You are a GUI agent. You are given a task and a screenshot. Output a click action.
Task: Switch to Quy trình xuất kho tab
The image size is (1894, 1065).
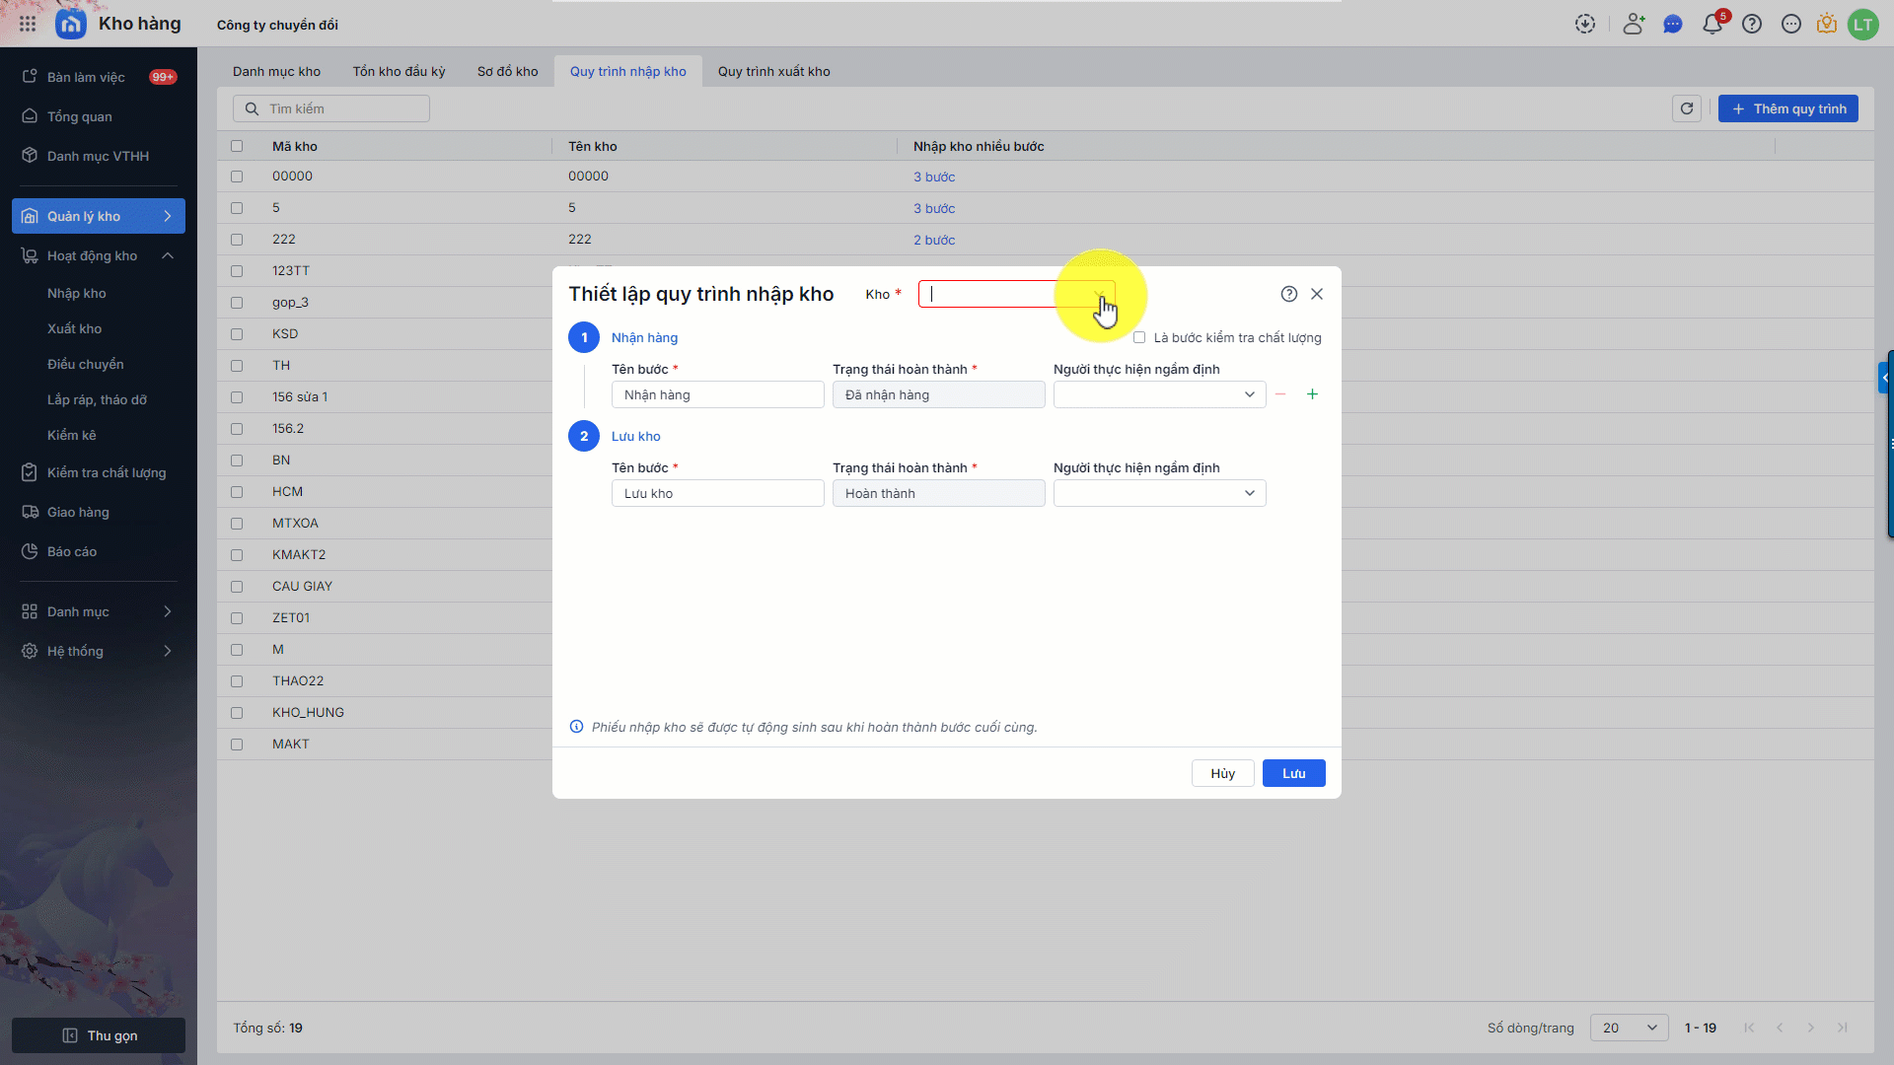(773, 71)
